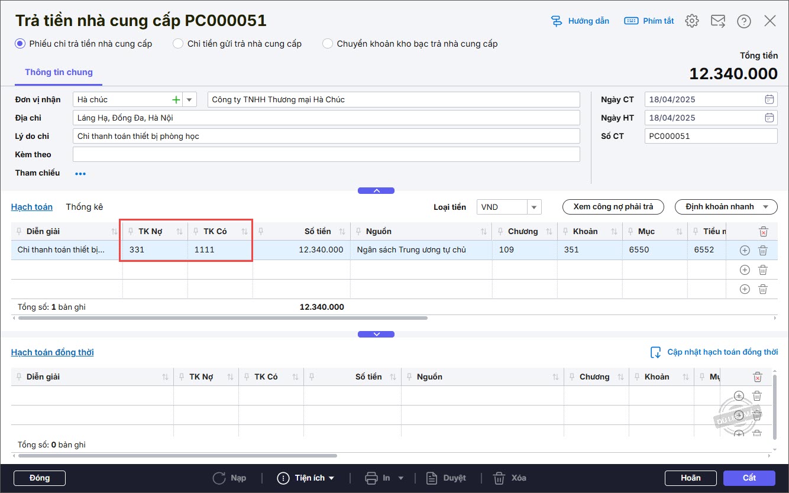Click the Xem công nợ phải trả button
789x493 pixels.
coord(613,207)
